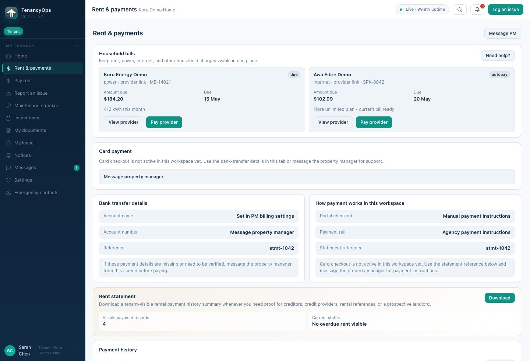Click the TenancyOps house logo
The image size is (530, 361).
[x=11, y=13]
